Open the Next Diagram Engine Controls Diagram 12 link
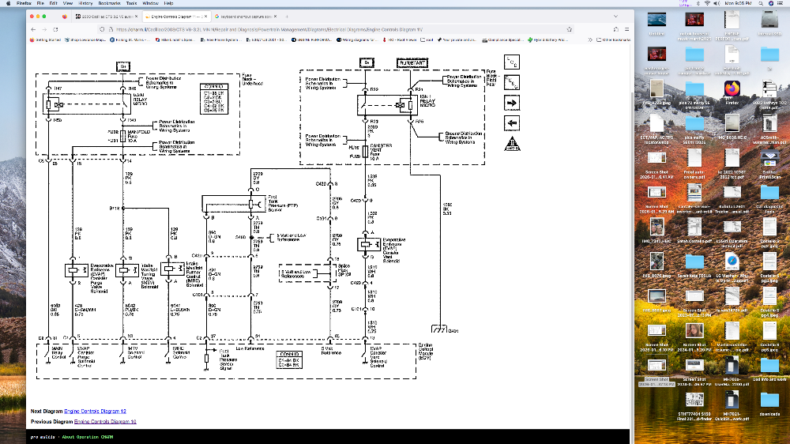 (x=95, y=412)
